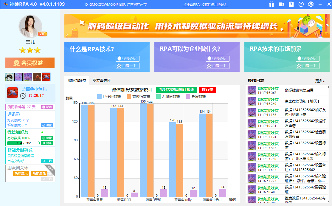The image size is (332, 206).
Task: Open the help clipboard icon
Action: point(291,4)
